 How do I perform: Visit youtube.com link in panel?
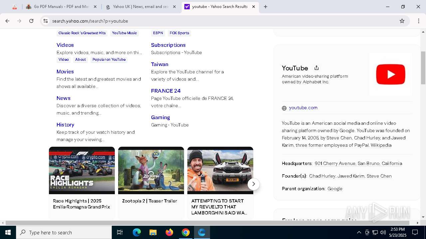click(x=303, y=108)
